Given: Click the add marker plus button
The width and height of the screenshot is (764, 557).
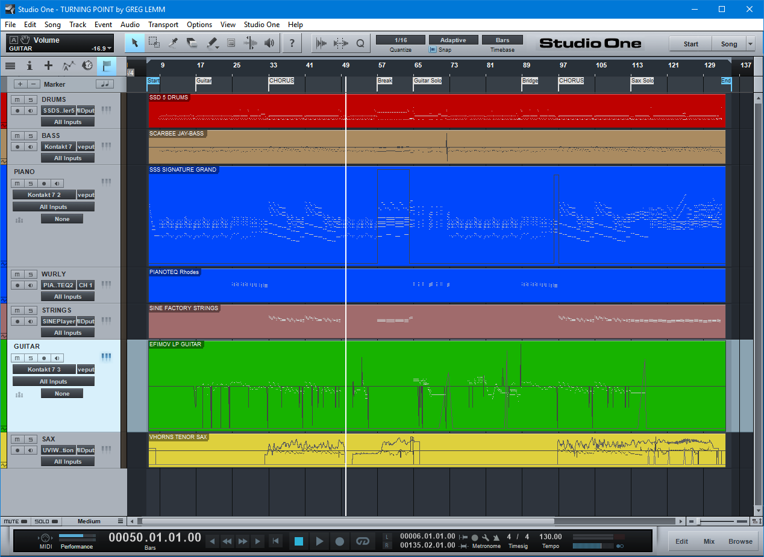Looking at the screenshot, I should point(20,84).
